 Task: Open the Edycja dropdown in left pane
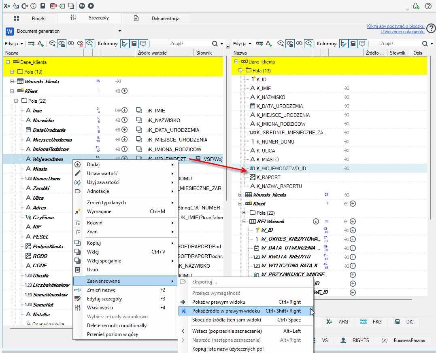14,44
